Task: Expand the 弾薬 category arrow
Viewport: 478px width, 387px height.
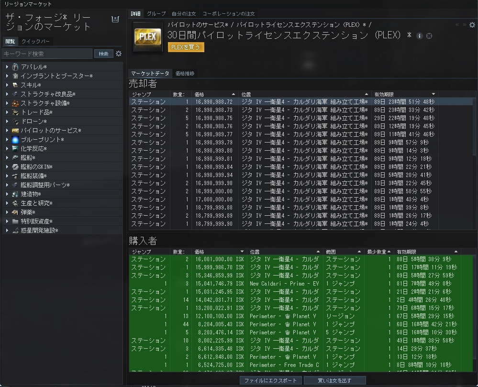Action: click(7, 212)
